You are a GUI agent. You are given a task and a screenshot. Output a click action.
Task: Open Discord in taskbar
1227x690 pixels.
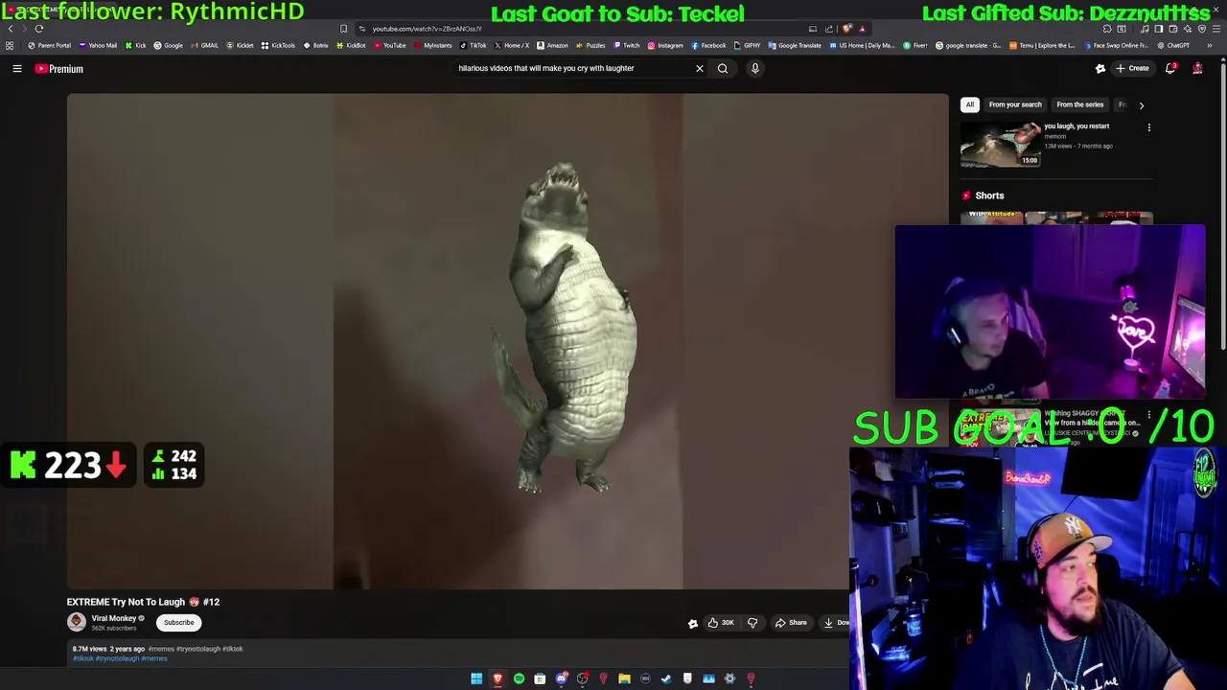561,678
